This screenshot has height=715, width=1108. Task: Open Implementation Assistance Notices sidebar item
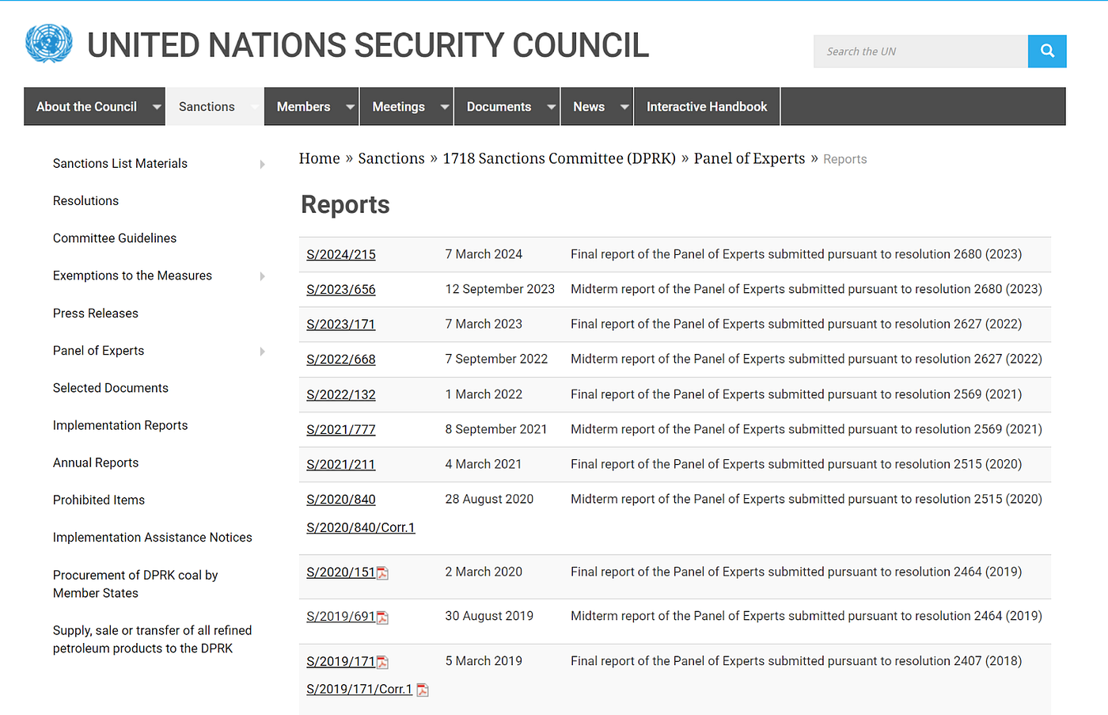(152, 538)
